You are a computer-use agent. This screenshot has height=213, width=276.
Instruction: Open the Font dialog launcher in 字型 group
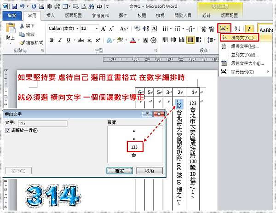(x=155, y=51)
